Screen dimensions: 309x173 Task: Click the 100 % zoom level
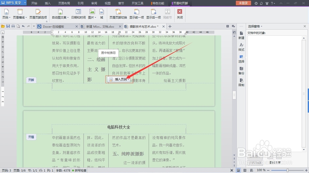pyautogui.click(x=261, y=170)
